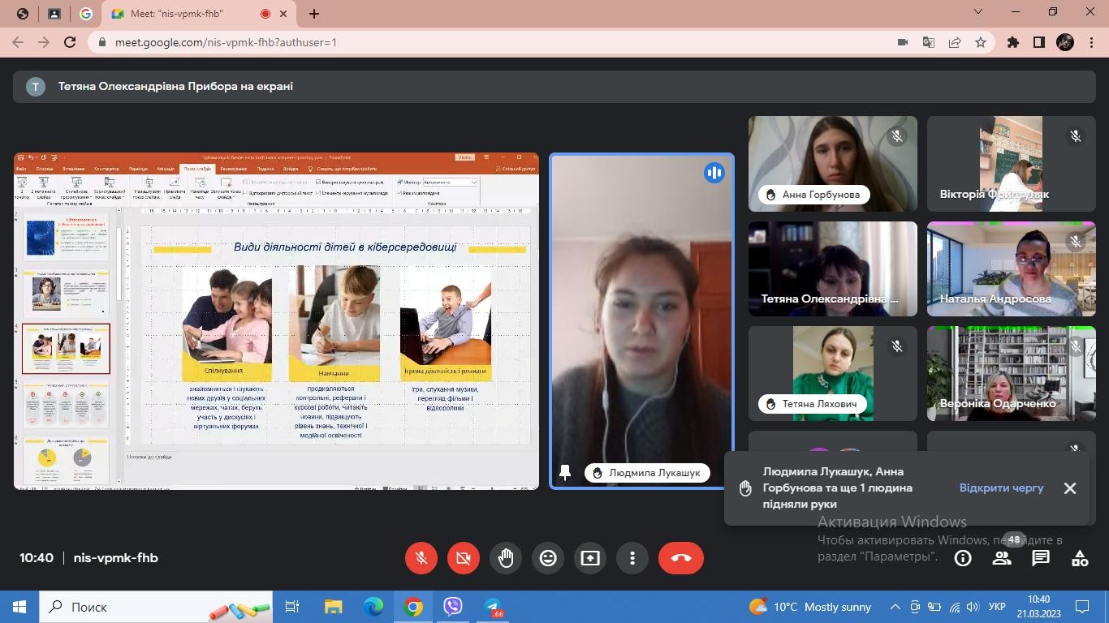Dismiss the raised hands notification
Image resolution: width=1109 pixels, height=623 pixels.
(1070, 488)
